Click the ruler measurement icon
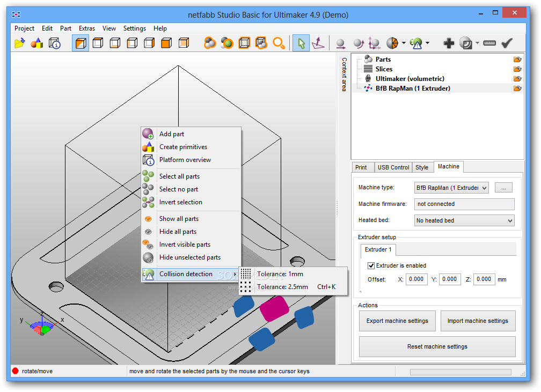 [x=489, y=43]
